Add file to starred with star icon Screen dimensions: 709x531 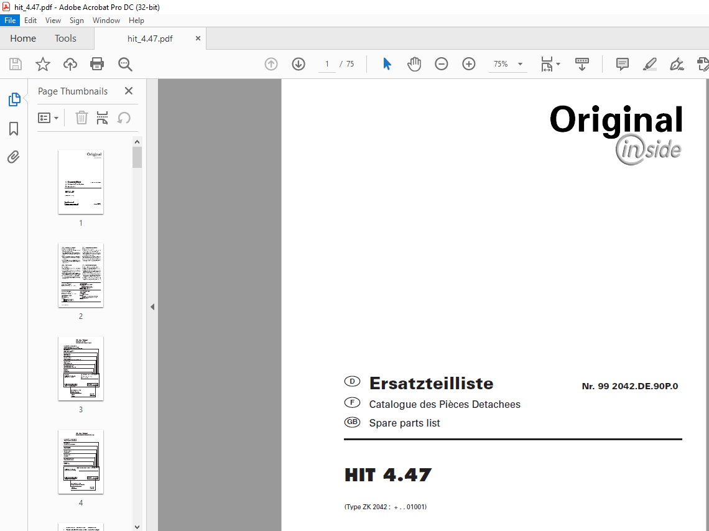click(43, 64)
